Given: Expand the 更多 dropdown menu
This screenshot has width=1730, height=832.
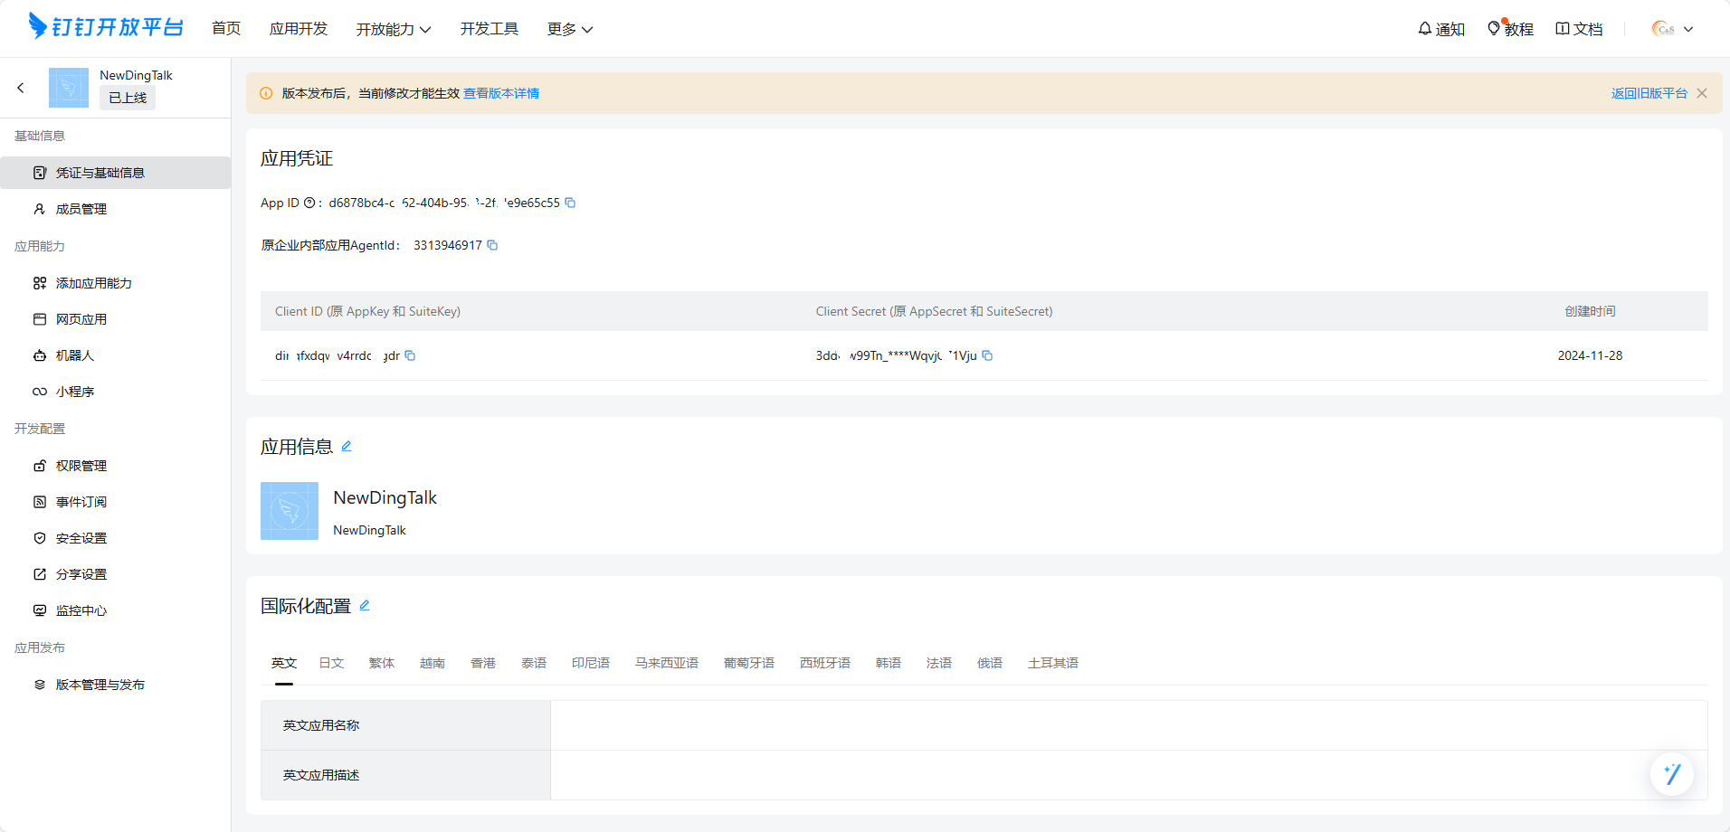Looking at the screenshot, I should click(x=569, y=29).
